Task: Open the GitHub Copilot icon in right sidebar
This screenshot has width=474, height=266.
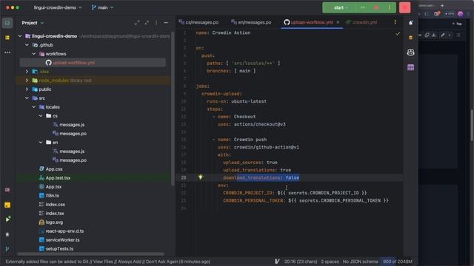Action: pyautogui.click(x=410, y=52)
